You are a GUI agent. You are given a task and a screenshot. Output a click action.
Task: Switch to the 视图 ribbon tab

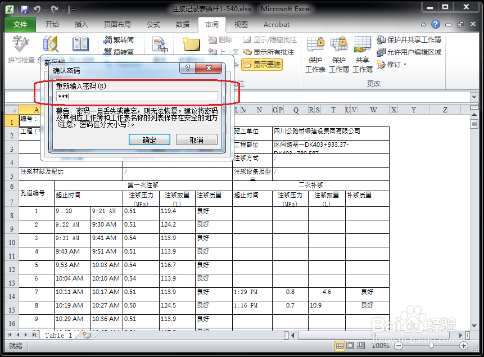click(x=240, y=24)
